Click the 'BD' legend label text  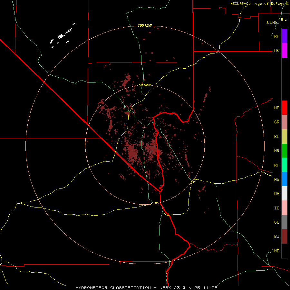click(276, 137)
